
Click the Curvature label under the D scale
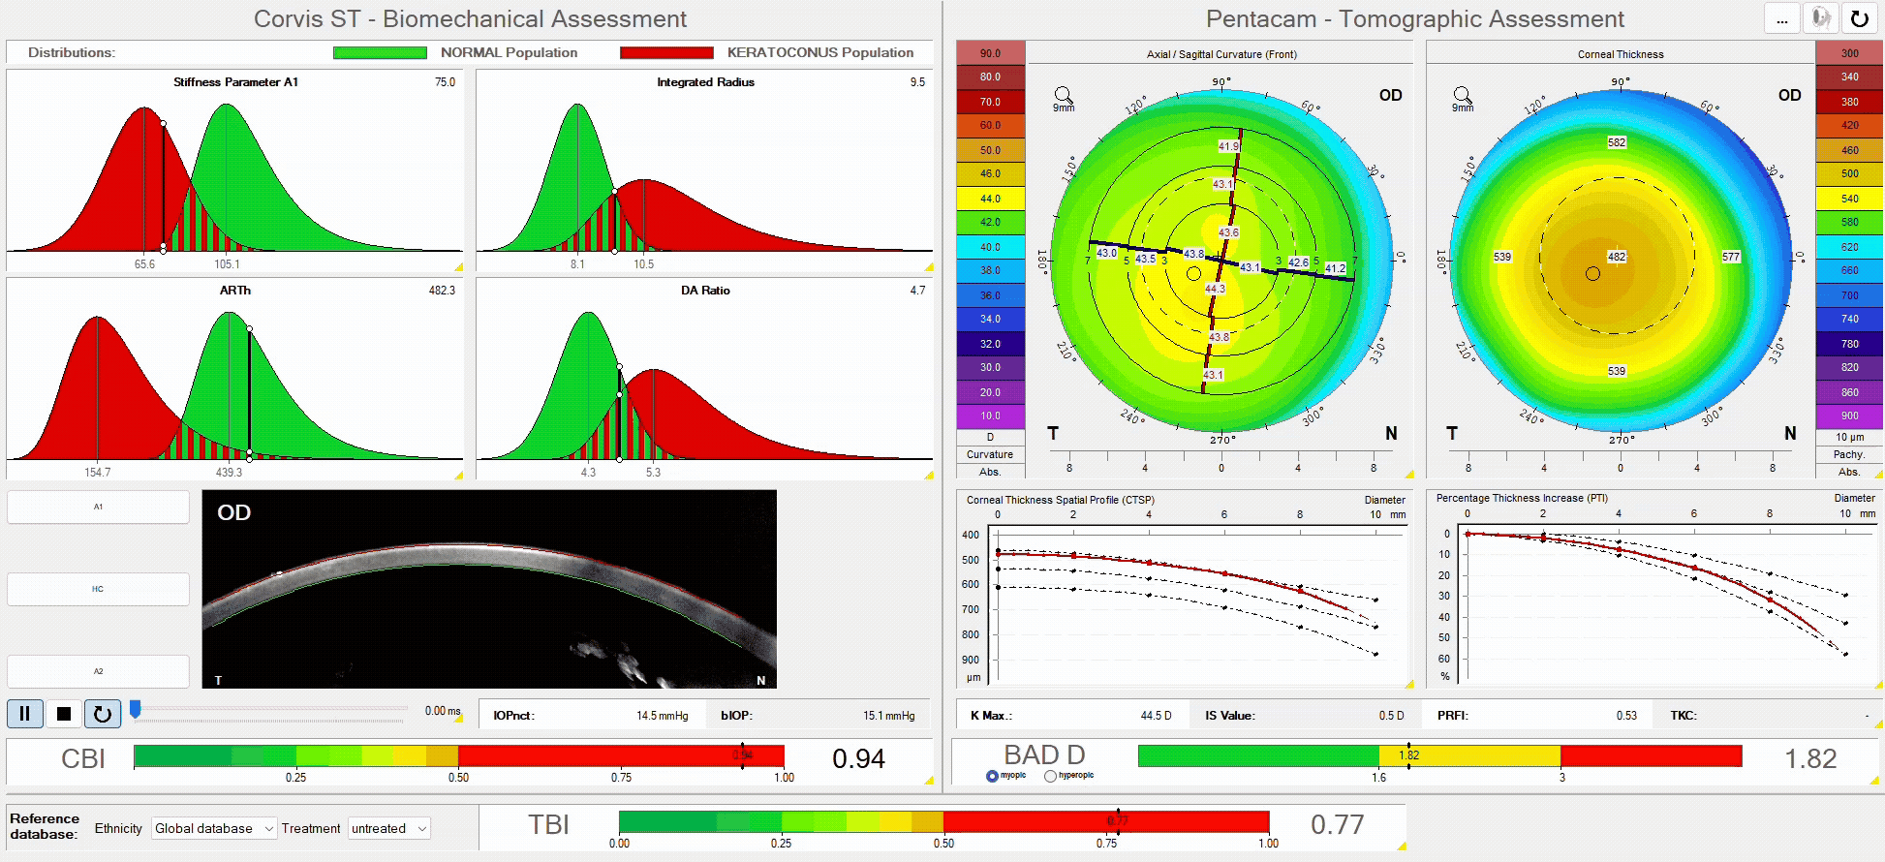[x=990, y=454]
